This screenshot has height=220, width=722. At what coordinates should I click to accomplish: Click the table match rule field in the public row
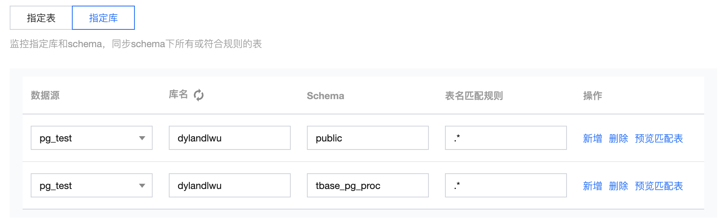click(x=506, y=138)
